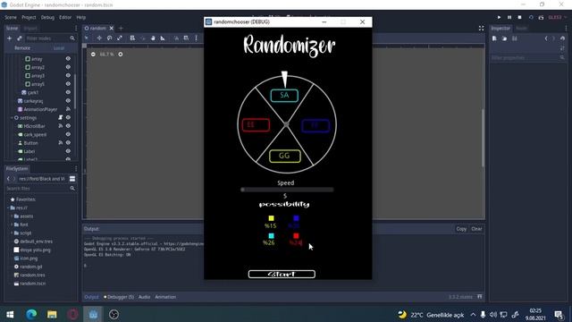Click the instance child scene chain icon
Viewport: 572px width, 322px height.
coord(20,38)
